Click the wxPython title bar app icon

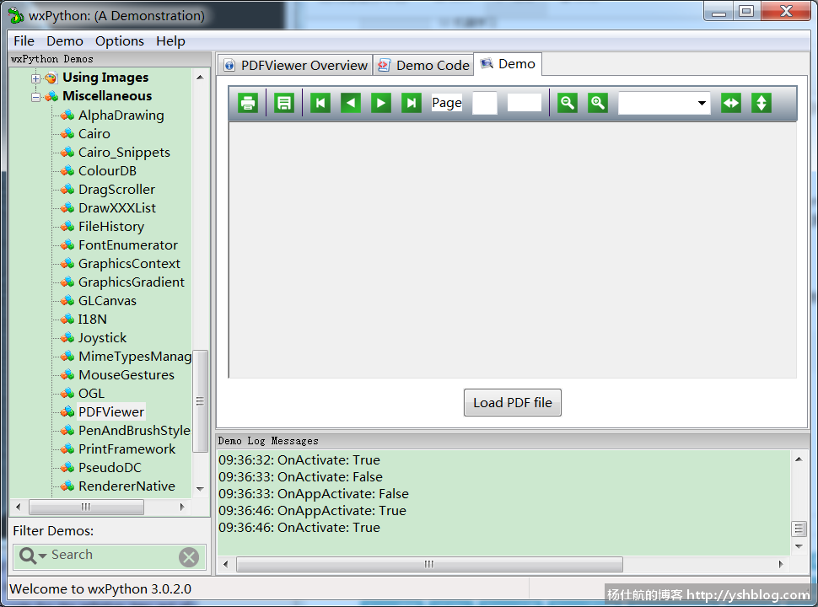[x=16, y=16]
